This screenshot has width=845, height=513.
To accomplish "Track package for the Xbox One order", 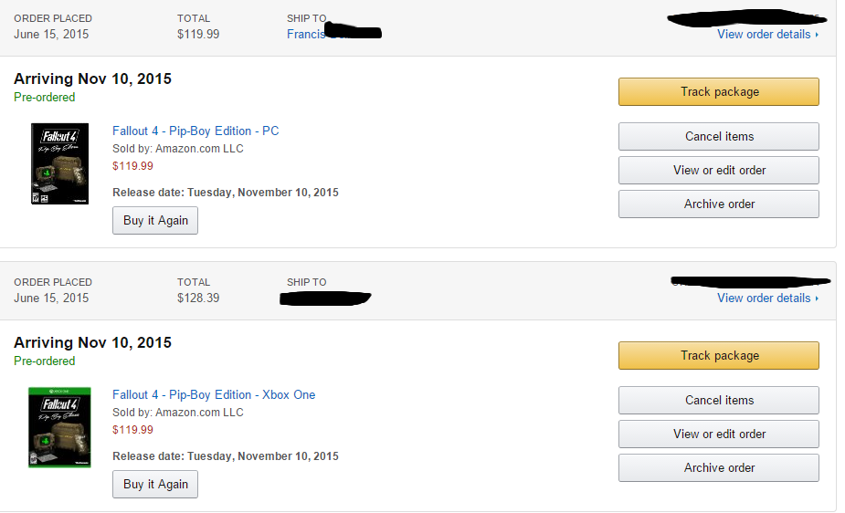I will 719,356.
